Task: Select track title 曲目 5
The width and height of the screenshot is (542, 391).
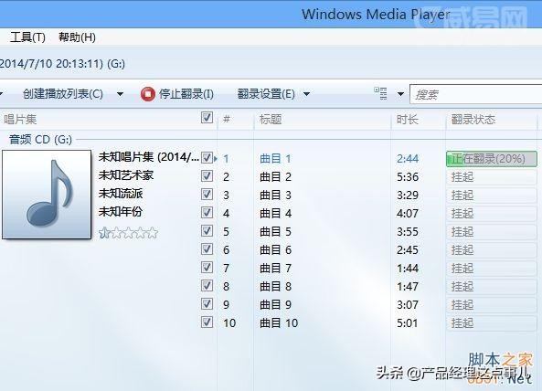Action: [275, 232]
